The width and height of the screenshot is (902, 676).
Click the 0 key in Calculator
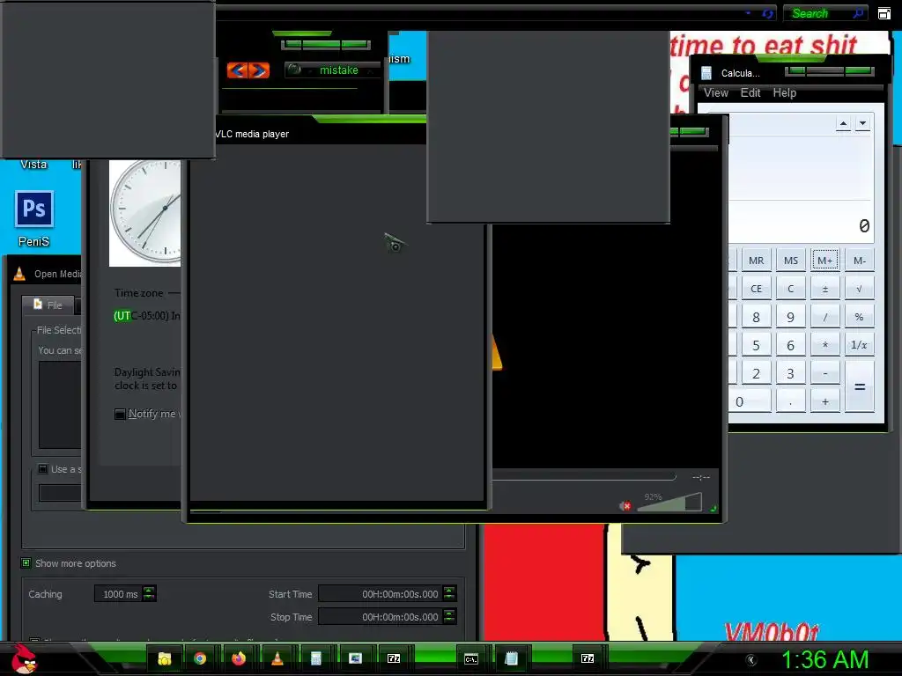point(749,401)
